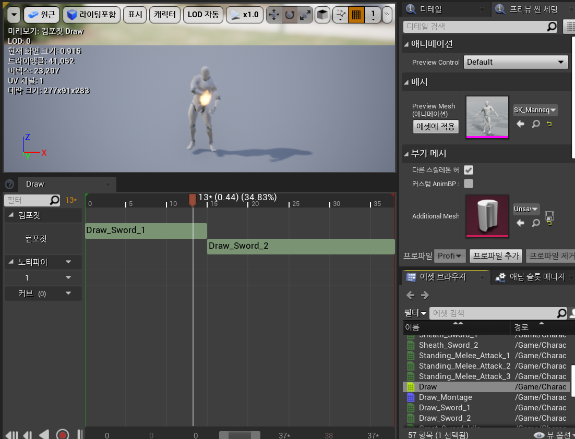575x439 pixels.
Task: Reset Additional Mesh with yellow arrow
Action: click(x=549, y=223)
